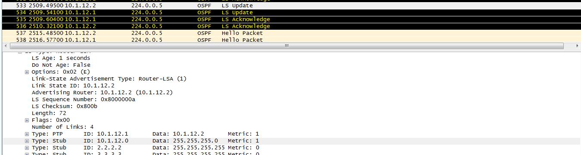Click the packet list scrollbar right arrow
The height and width of the screenshot is (155, 581).
click(x=578, y=46)
